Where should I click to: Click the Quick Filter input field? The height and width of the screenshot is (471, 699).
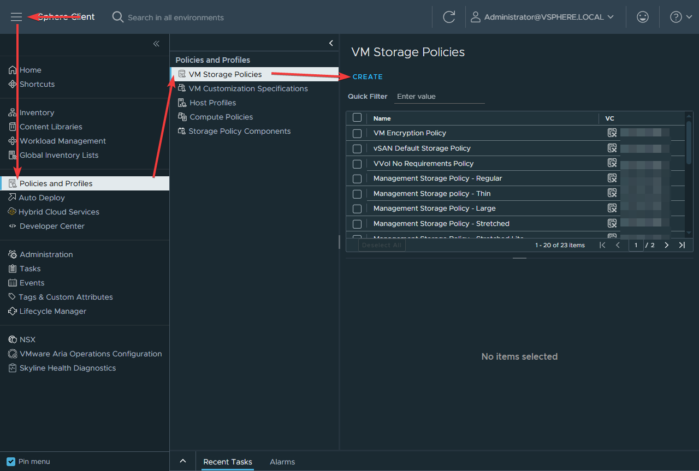[x=439, y=97]
